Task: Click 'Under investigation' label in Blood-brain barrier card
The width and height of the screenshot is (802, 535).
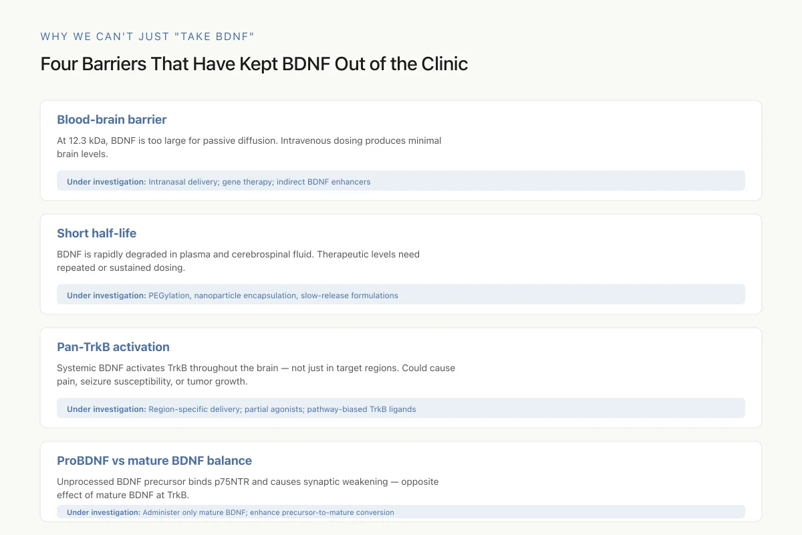Action: 106,181
